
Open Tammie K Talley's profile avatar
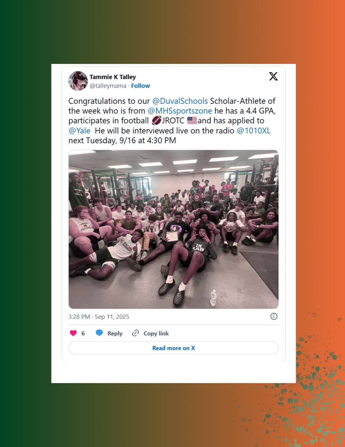click(78, 81)
